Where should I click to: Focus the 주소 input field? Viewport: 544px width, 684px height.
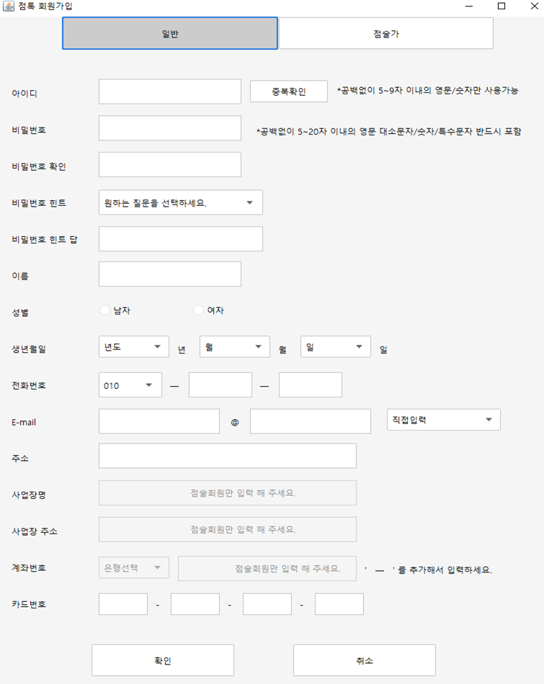(x=228, y=456)
